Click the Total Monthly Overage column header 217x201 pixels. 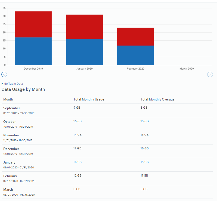(x=158, y=99)
